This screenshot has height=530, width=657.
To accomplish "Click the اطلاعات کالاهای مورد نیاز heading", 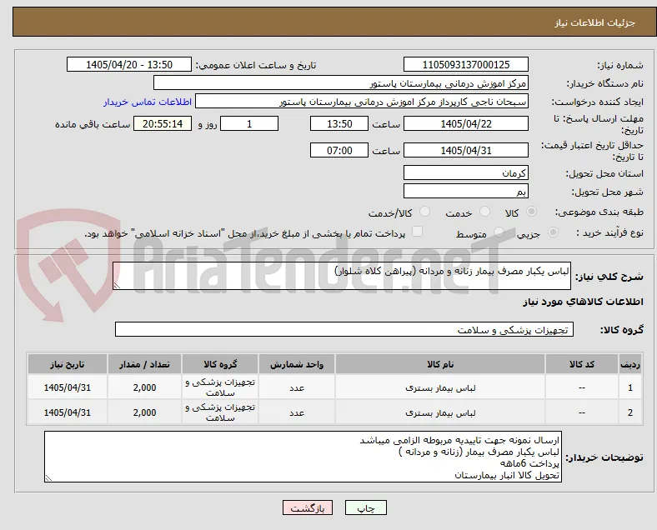I will click(x=583, y=302).
